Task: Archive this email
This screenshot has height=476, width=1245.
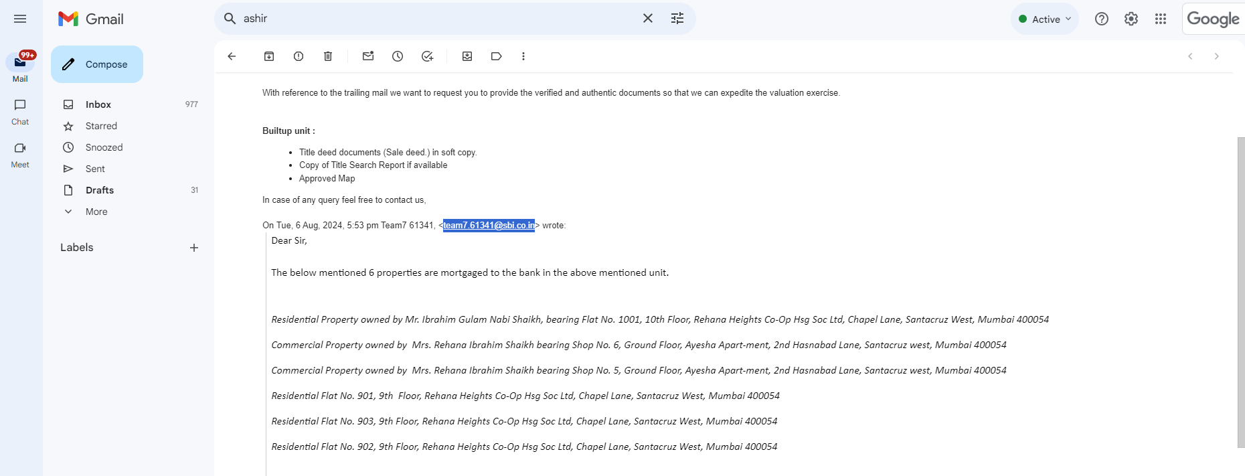Action: tap(269, 56)
